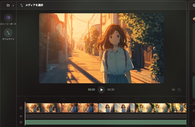This screenshot has height=127, width=195.
Task: Mute the preview volume speaker icon
Action: tap(173, 90)
